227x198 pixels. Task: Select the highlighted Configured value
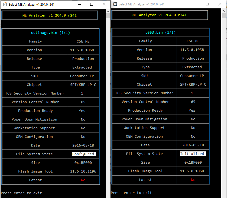tap(84, 154)
